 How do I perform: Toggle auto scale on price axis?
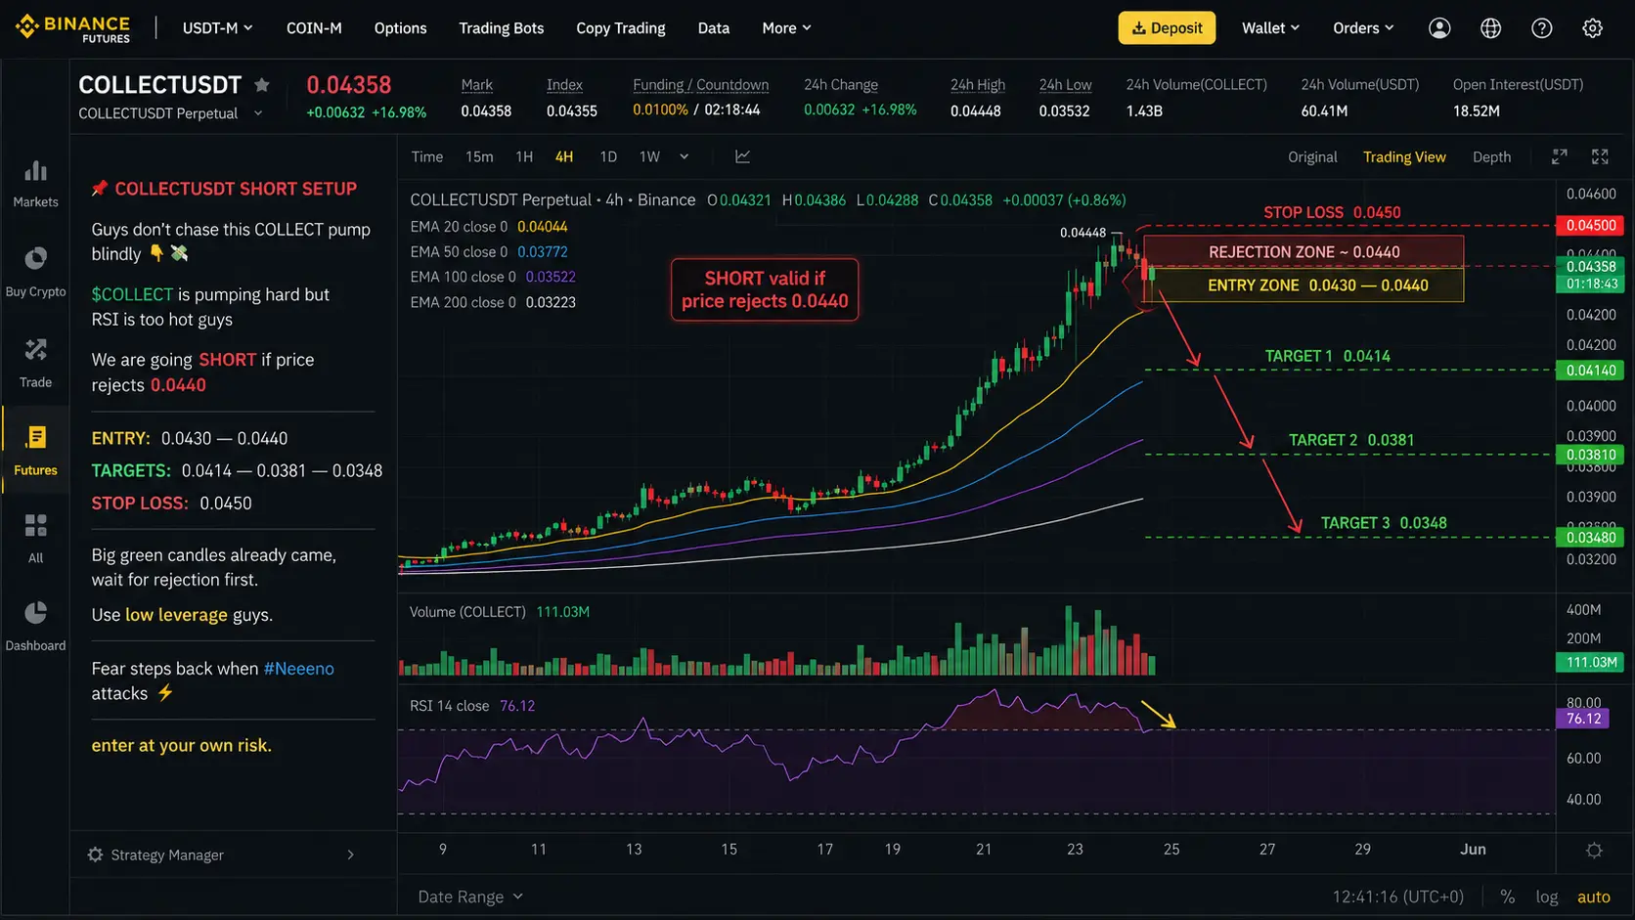(1594, 897)
